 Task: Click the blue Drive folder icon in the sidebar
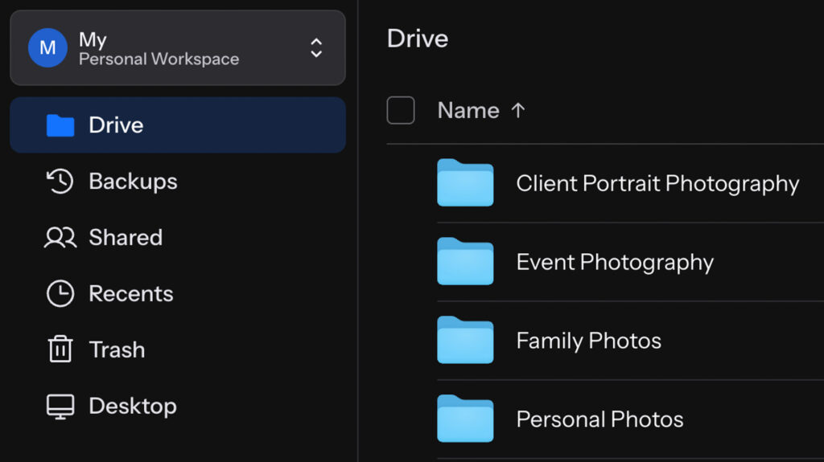pos(60,125)
